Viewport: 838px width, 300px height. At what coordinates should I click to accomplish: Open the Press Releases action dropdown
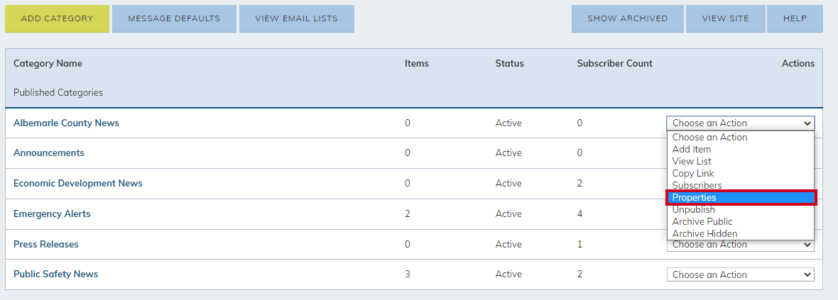coord(740,245)
